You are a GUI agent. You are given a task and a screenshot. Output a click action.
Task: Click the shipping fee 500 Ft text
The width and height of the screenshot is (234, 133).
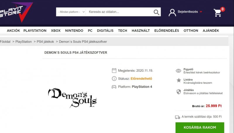pos(202,117)
